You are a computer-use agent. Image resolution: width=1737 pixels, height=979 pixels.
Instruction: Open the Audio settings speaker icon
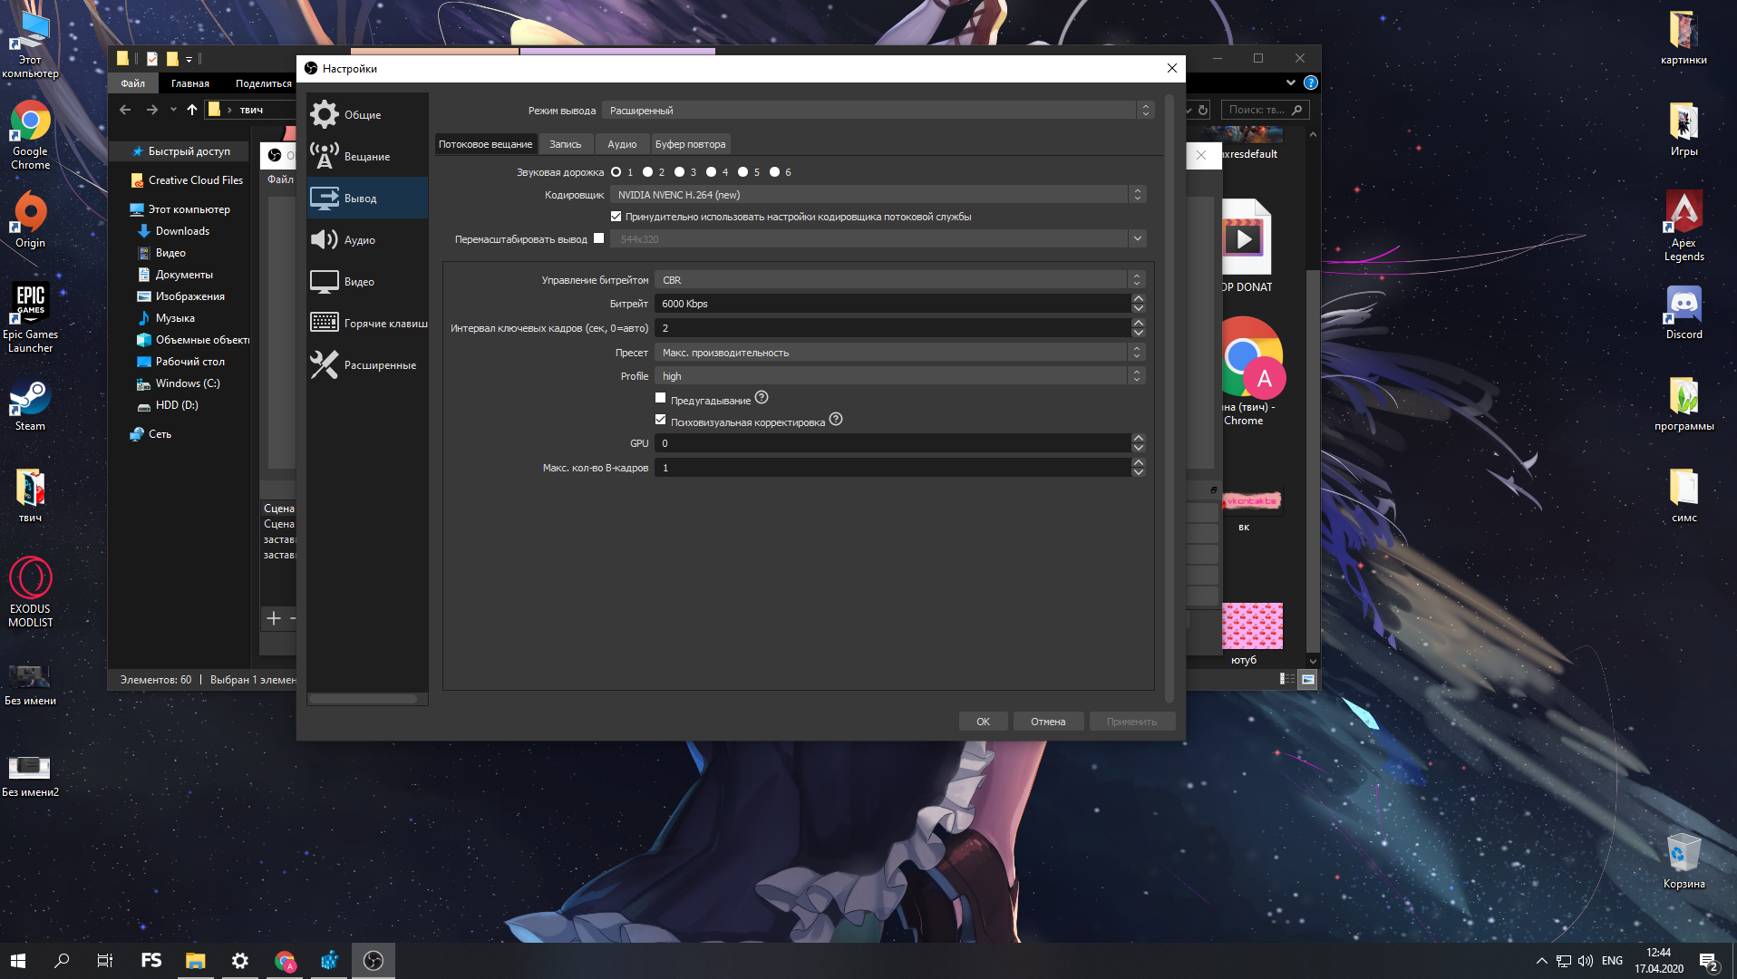tap(324, 239)
